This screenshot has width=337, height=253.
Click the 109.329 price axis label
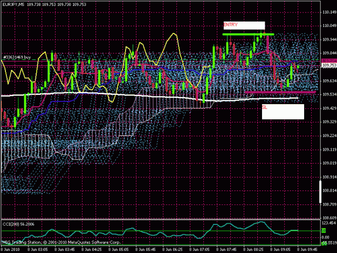pos(329,122)
